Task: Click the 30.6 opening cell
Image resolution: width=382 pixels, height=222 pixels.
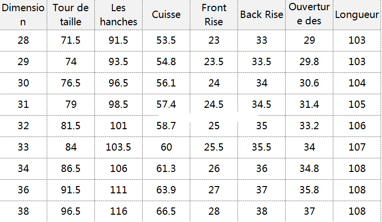Action: pos(309,83)
